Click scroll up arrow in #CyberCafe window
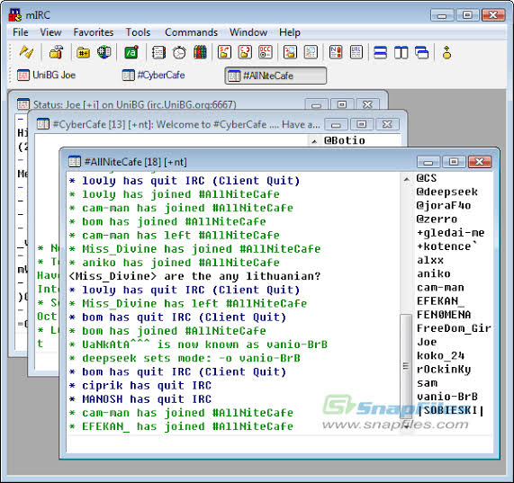The width and height of the screenshot is (514, 483). click(314, 141)
